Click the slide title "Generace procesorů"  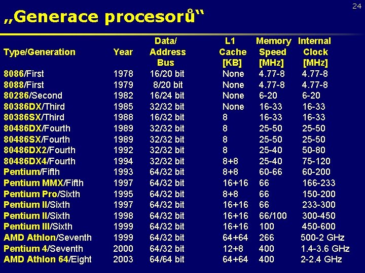click(x=104, y=17)
